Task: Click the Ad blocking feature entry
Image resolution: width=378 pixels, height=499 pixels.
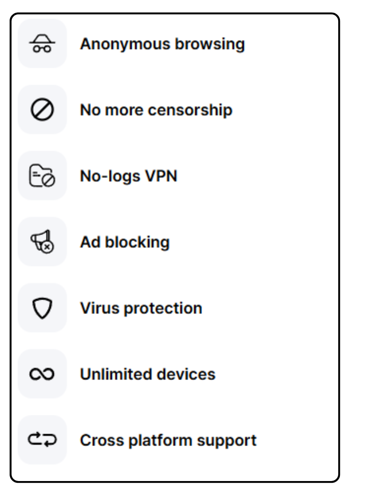Action: [122, 241]
